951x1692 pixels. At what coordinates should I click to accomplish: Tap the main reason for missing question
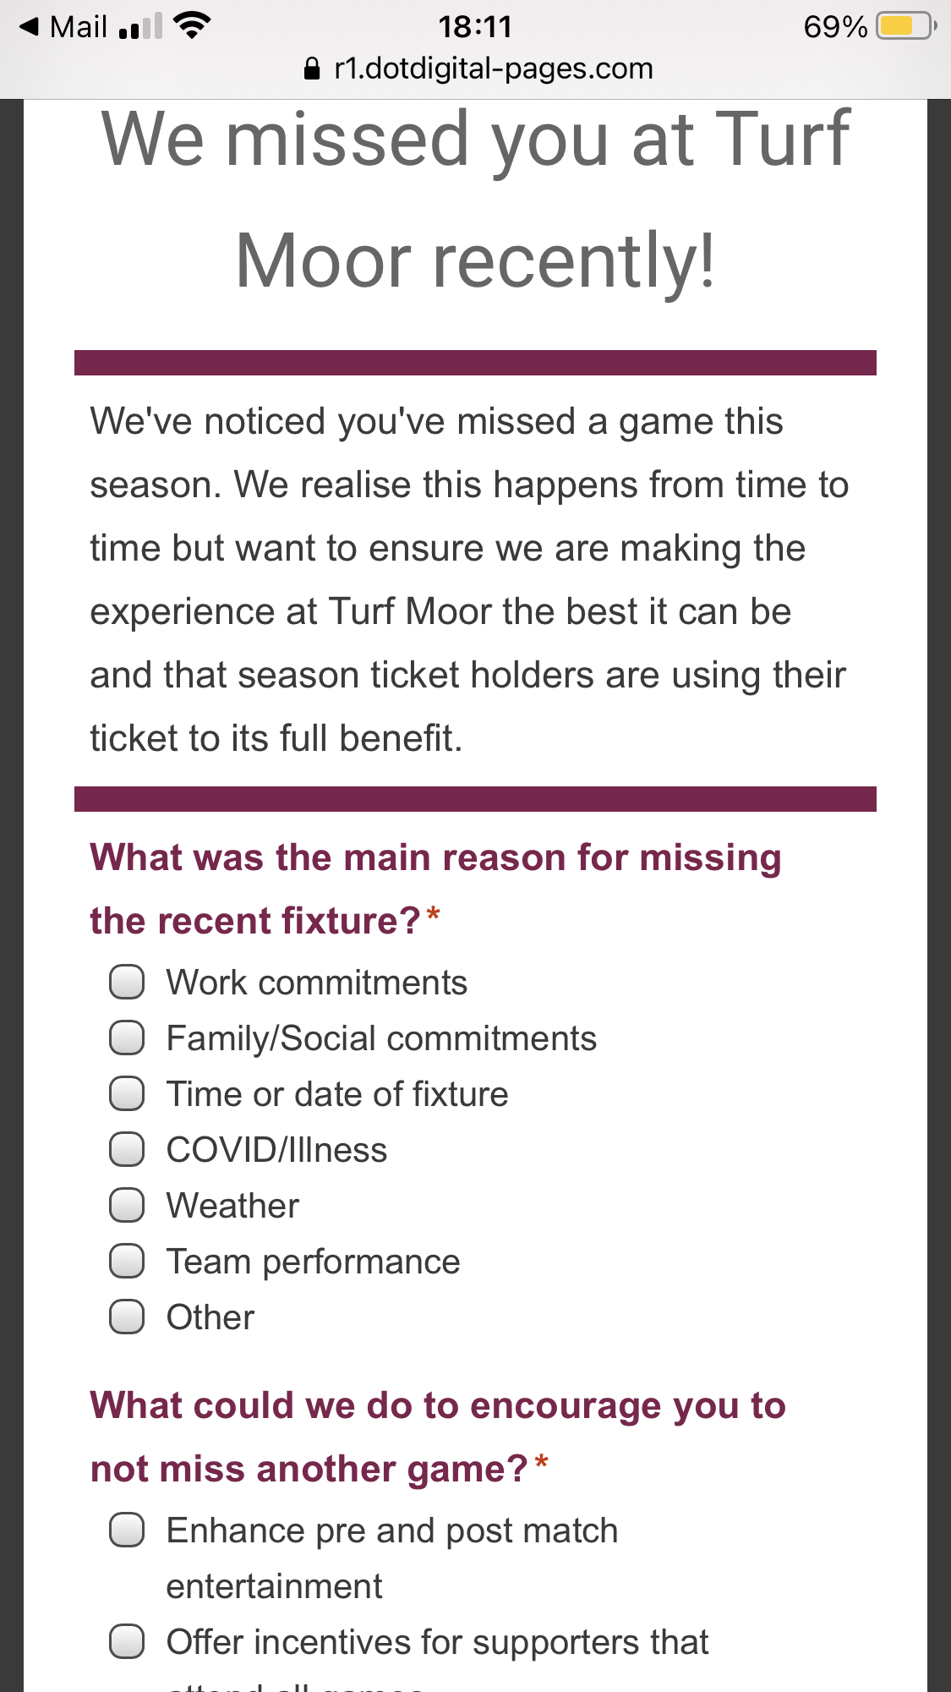(435, 889)
